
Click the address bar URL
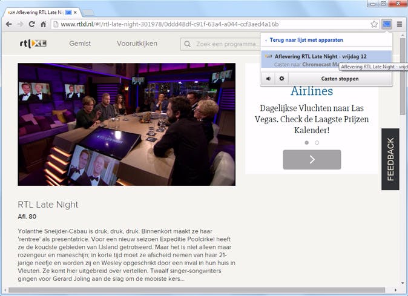(x=169, y=24)
